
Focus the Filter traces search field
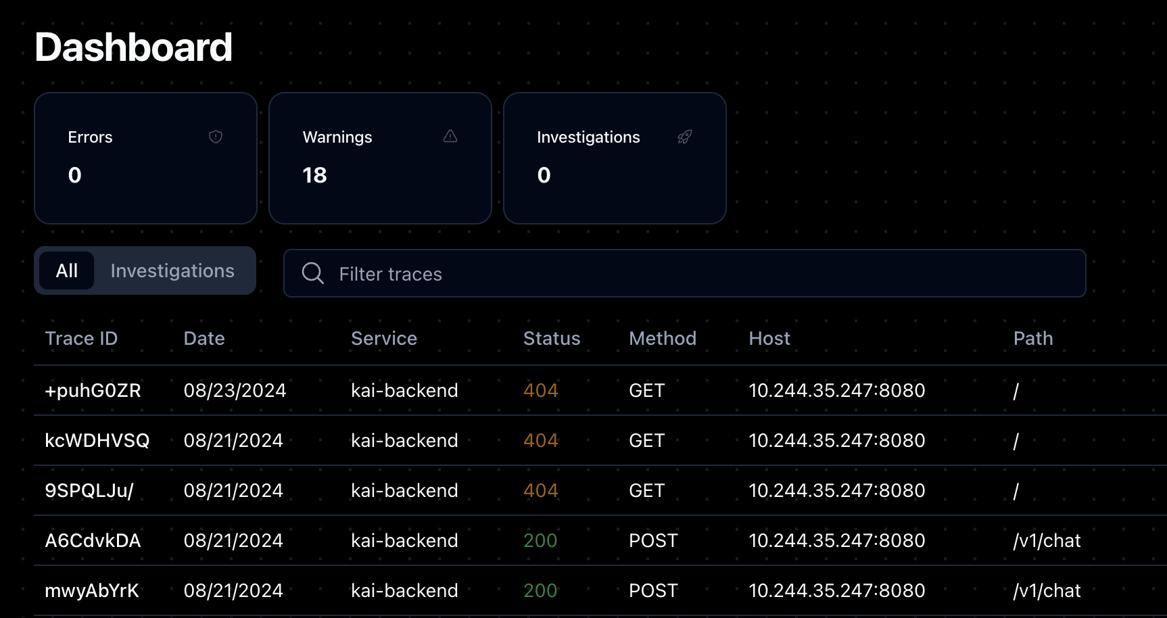click(685, 273)
